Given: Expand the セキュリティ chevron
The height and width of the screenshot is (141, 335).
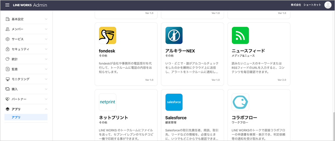Looking at the screenshot, I should (46, 49).
